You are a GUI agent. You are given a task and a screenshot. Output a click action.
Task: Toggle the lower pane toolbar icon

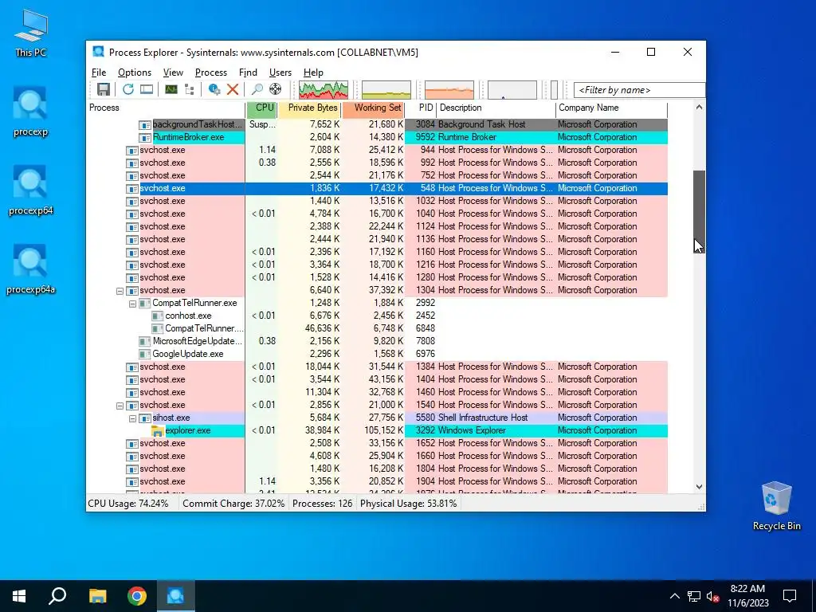147,89
